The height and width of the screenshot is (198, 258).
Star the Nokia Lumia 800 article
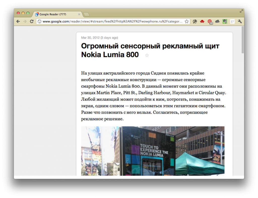147,55
